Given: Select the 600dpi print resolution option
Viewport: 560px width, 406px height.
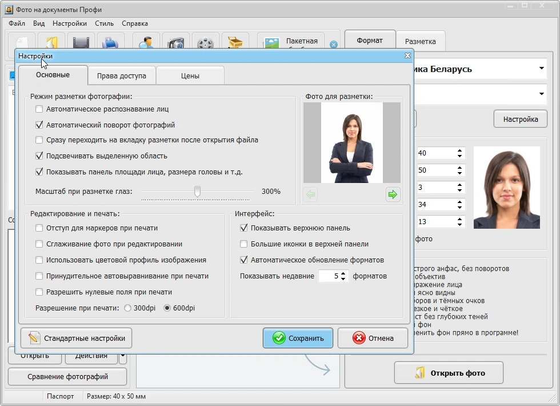Looking at the screenshot, I should coord(167,308).
